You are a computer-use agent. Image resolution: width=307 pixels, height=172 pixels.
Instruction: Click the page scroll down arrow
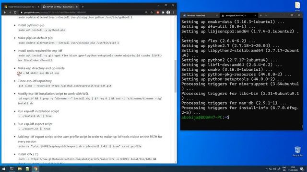coord(176,162)
